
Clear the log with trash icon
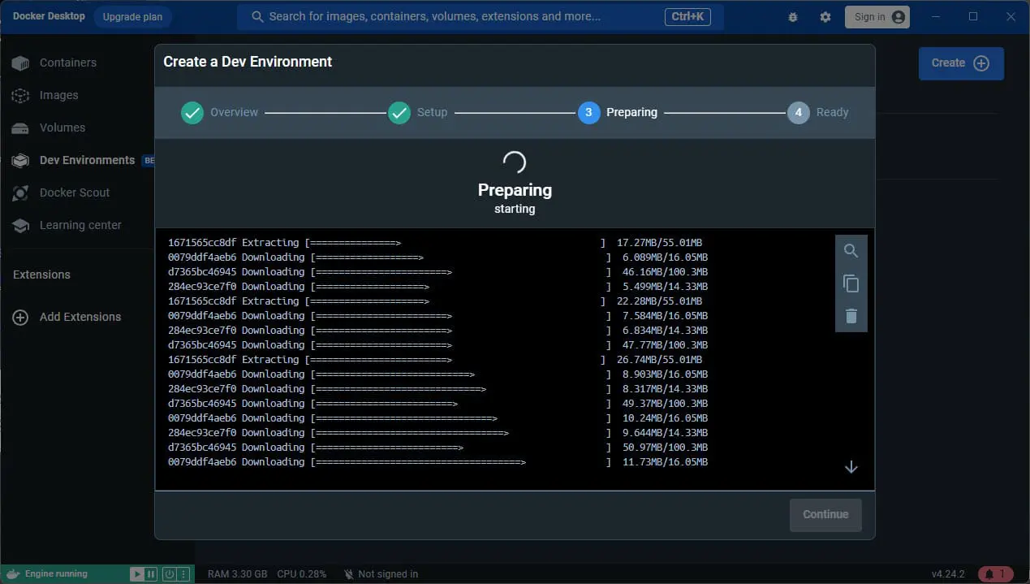pos(851,316)
